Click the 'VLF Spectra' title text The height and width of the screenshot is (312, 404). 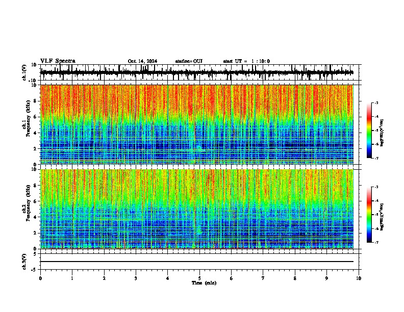click(58, 61)
